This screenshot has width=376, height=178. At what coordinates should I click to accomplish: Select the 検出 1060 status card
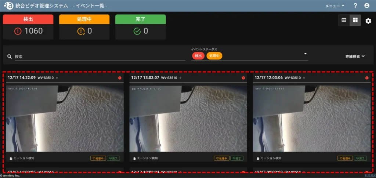29,27
